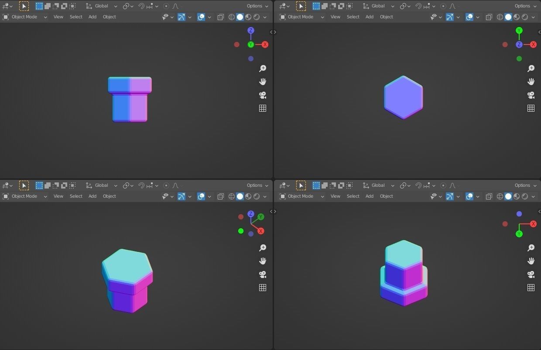Click Options button in bottom-right viewport
The image size is (541, 350).
[526, 185]
